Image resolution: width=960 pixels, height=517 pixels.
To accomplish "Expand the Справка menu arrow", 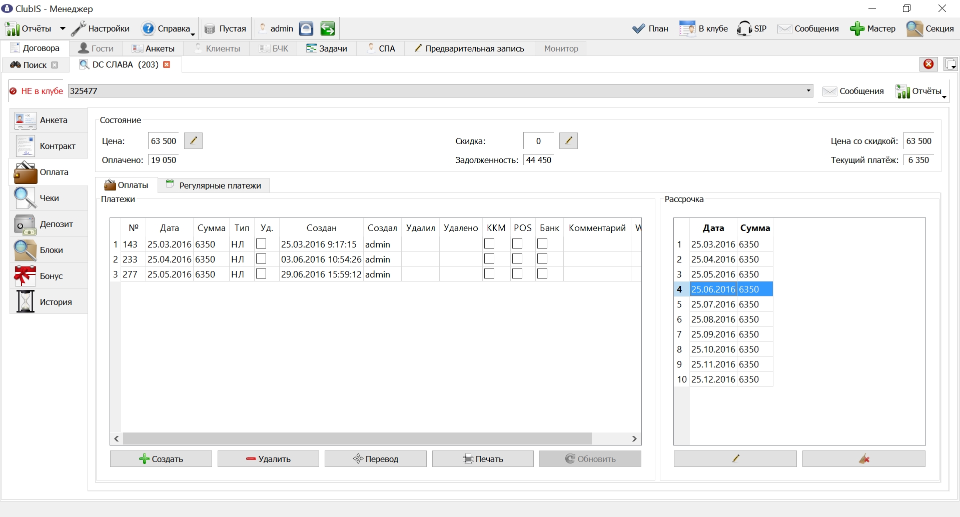I will [x=193, y=34].
